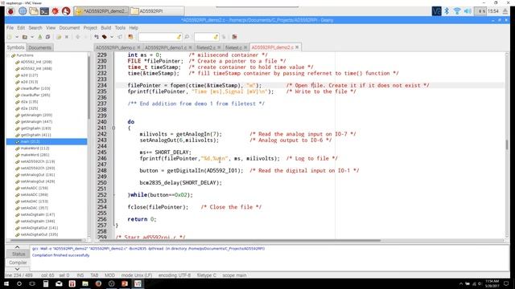Expand the recent files dropdown arrow

point(32,37)
